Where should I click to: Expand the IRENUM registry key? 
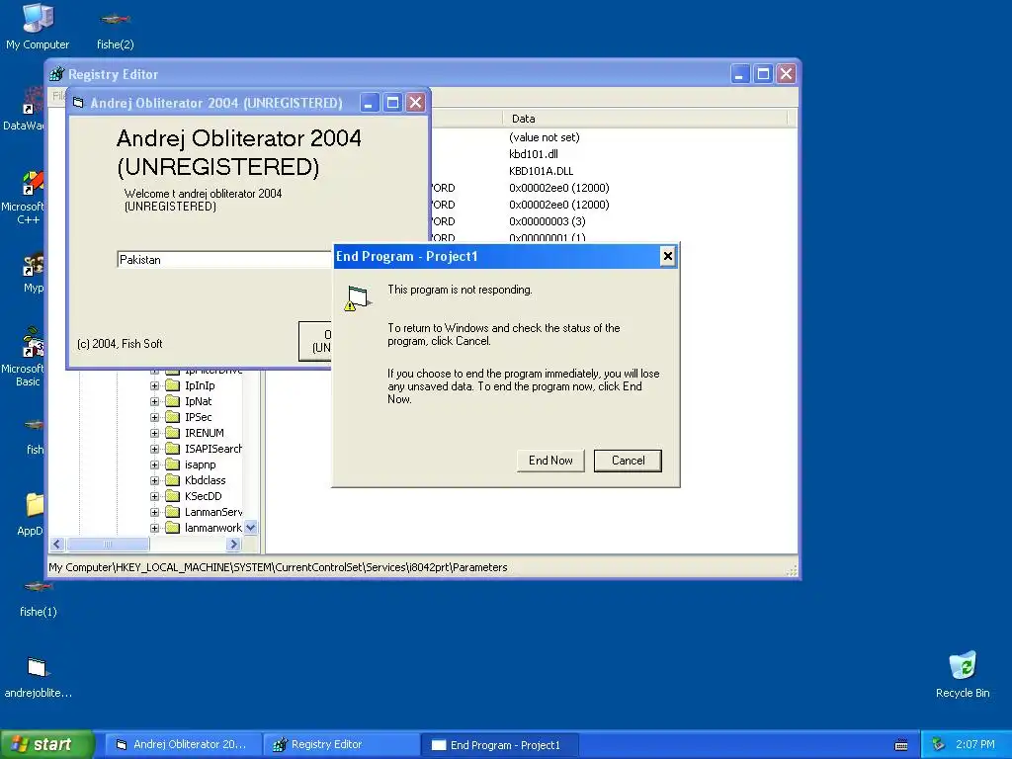154,433
